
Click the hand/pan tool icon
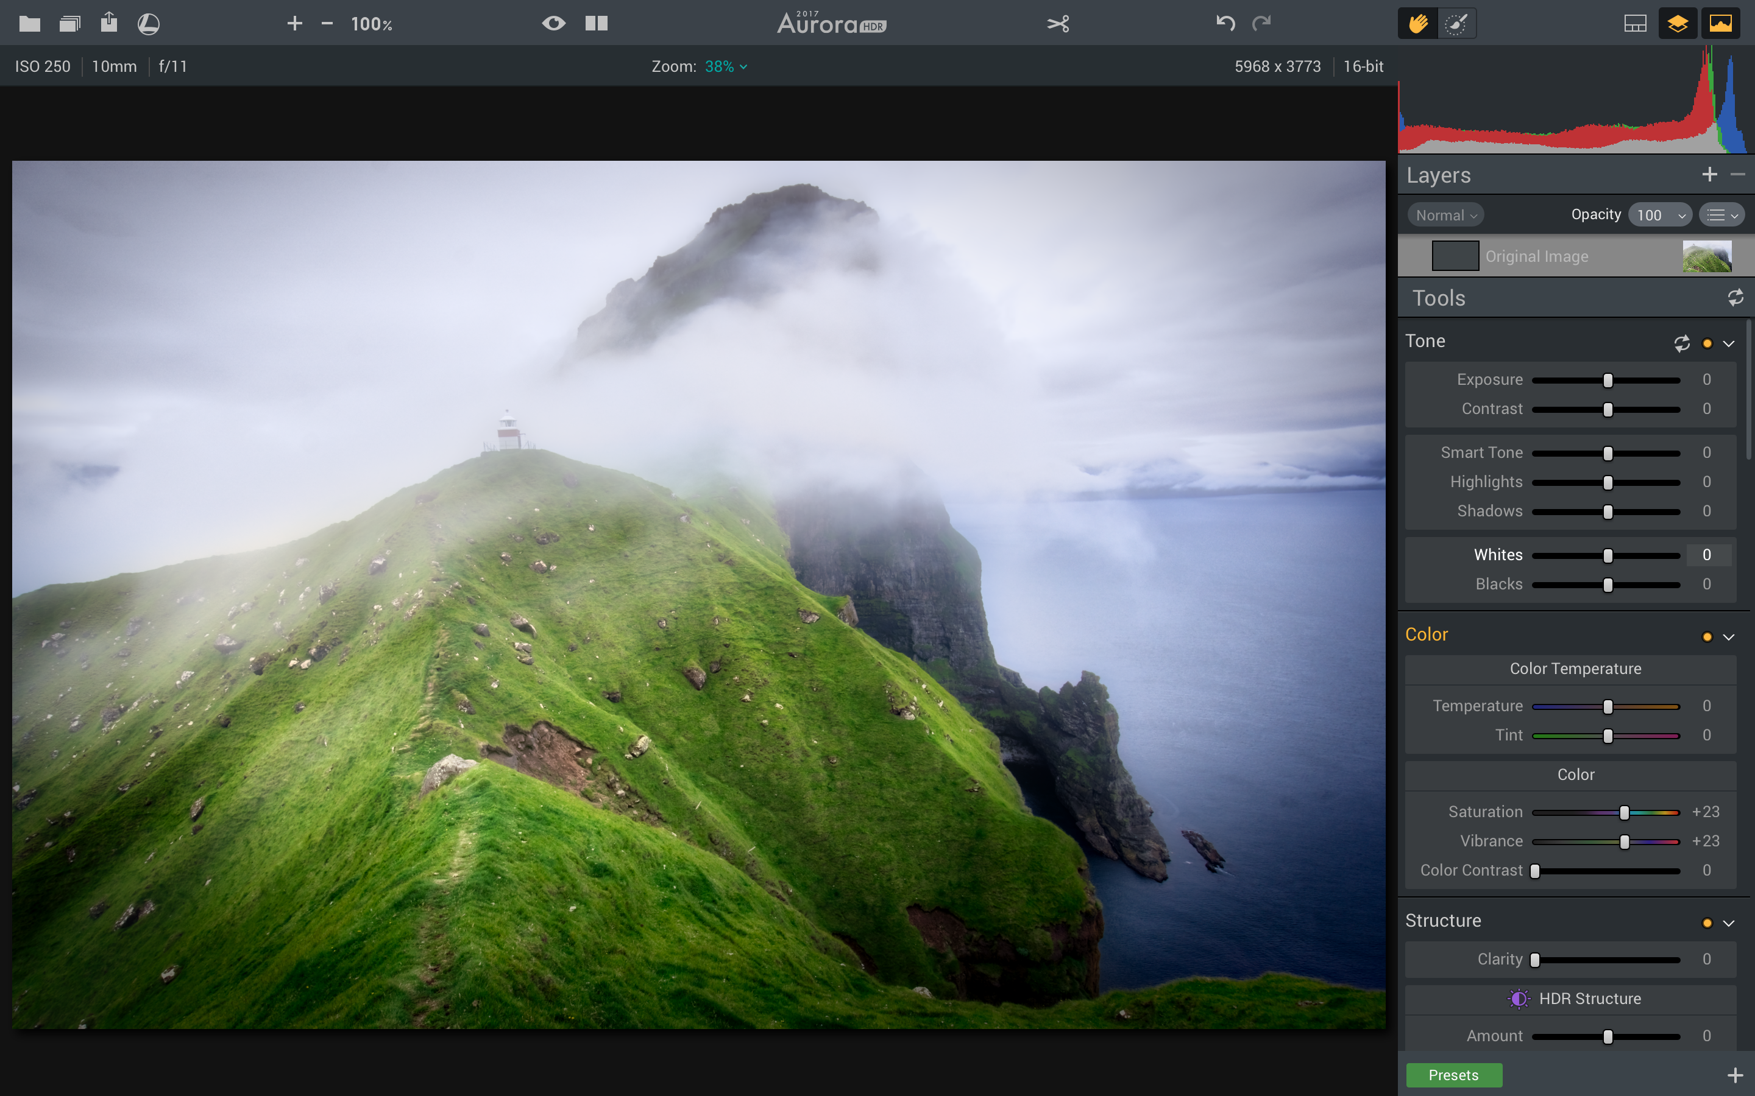pyautogui.click(x=1417, y=23)
